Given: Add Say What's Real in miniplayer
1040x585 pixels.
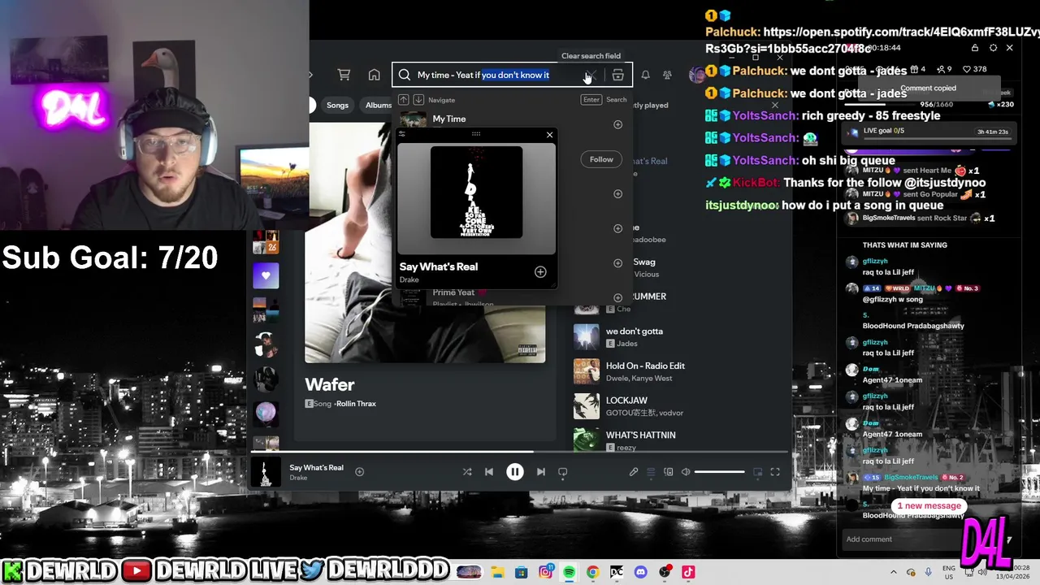Looking at the screenshot, I should pyautogui.click(x=540, y=271).
